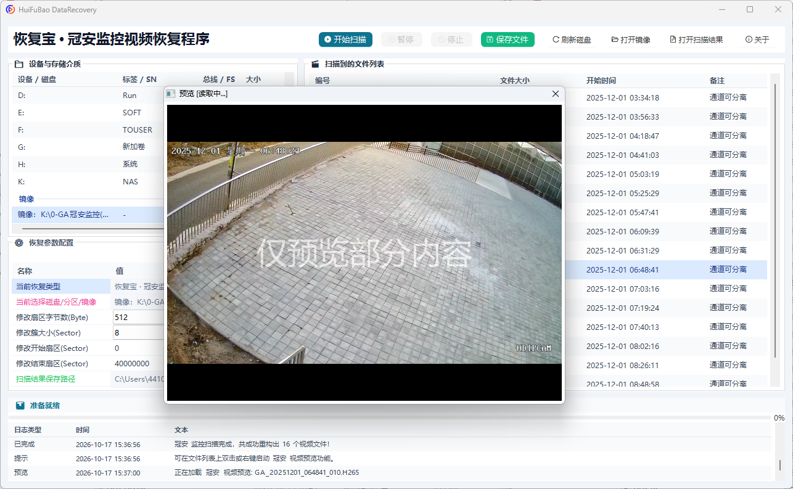
Task: Refresh the disk list with 刷新磁盘
Action: coord(572,39)
